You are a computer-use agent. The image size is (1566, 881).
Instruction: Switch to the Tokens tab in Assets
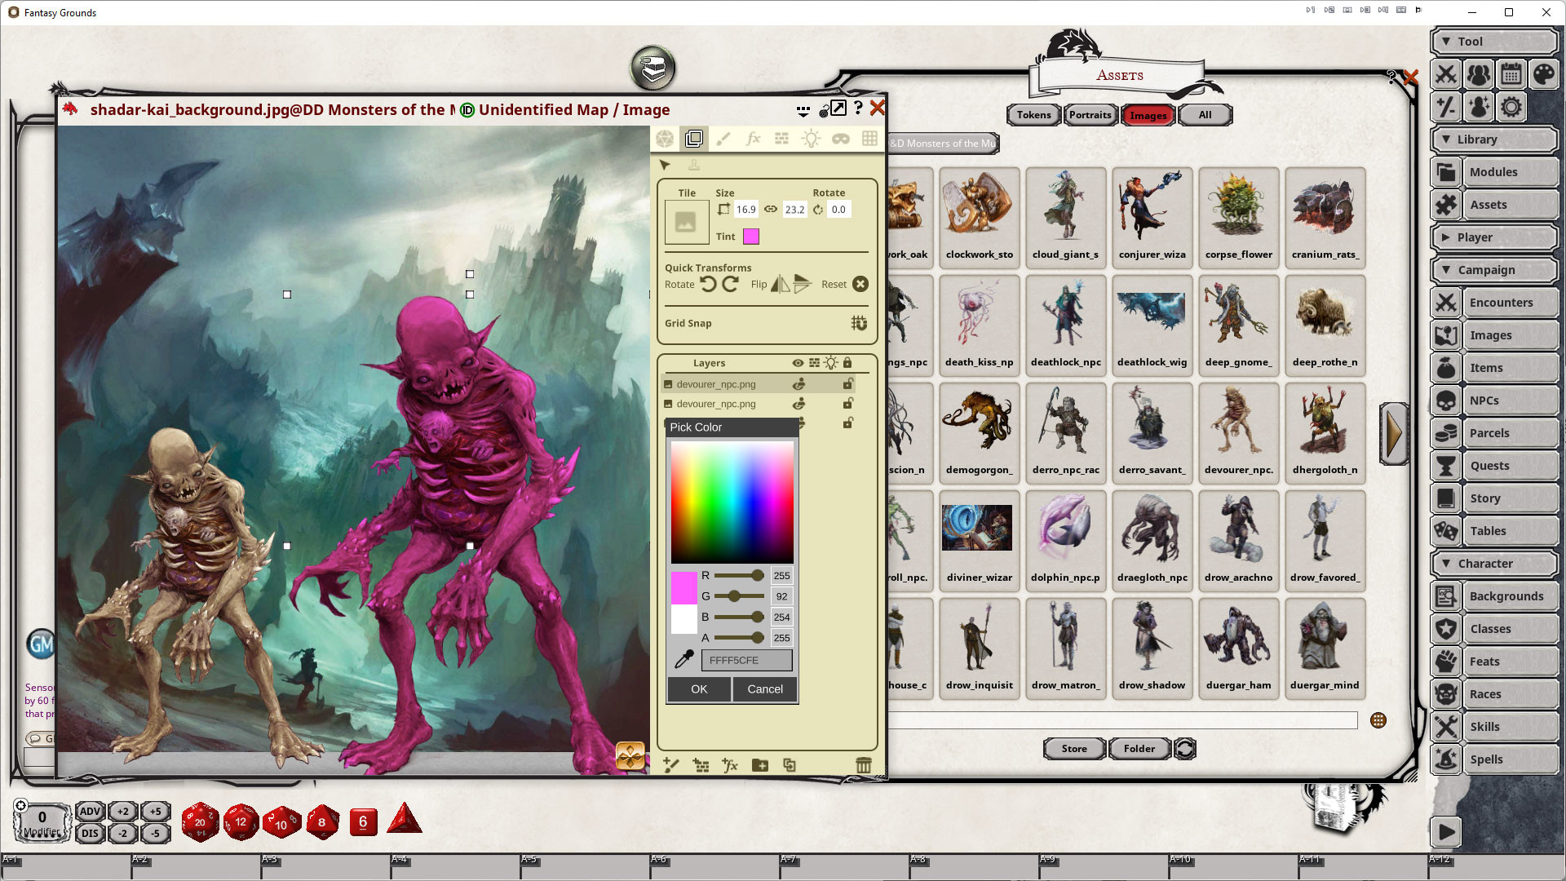[x=1033, y=115]
